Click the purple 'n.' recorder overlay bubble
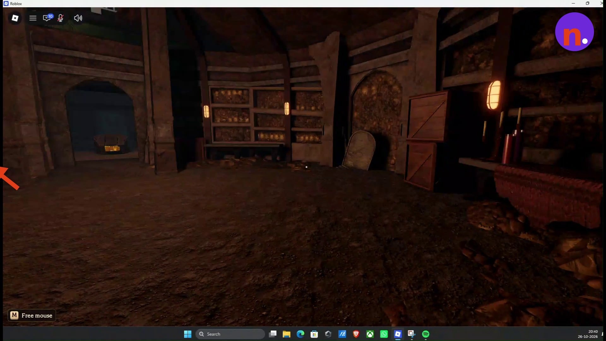Viewport: 606px width, 341px height. pyautogui.click(x=574, y=32)
